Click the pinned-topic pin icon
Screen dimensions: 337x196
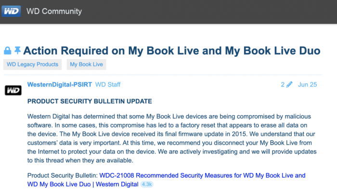pyautogui.click(x=18, y=50)
